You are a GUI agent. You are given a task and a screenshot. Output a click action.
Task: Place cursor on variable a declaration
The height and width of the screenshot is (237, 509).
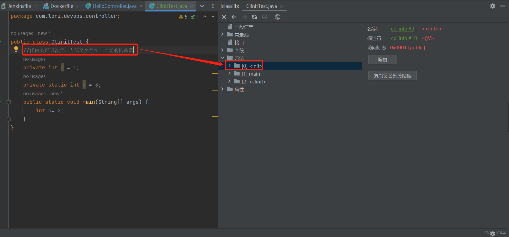click(x=62, y=68)
